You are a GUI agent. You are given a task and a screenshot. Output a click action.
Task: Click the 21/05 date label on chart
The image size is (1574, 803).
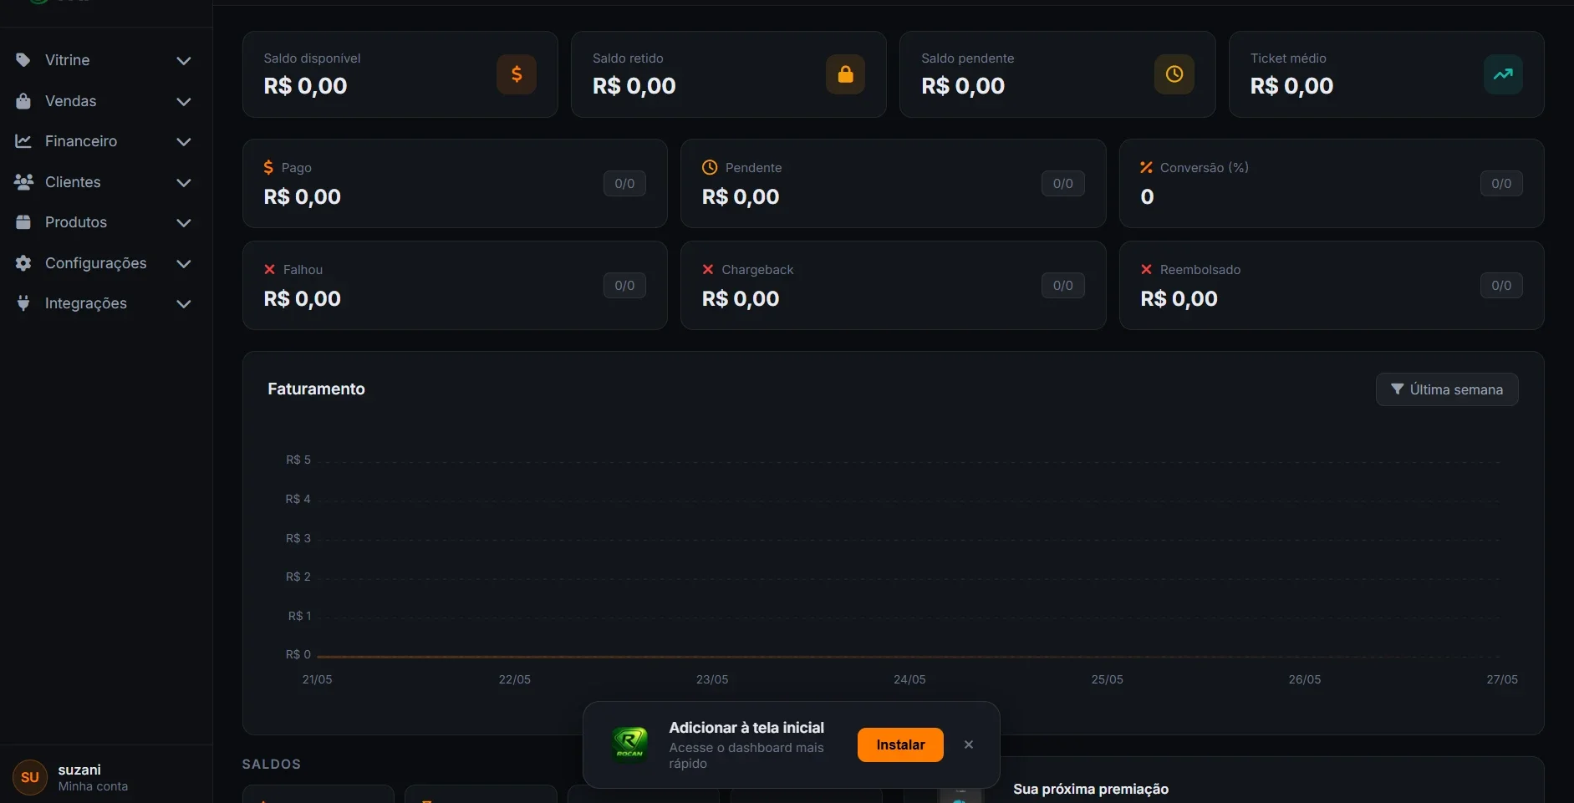pos(317,679)
